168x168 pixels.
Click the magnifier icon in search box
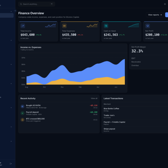[21, 4]
